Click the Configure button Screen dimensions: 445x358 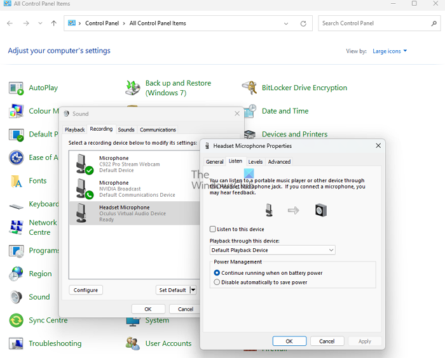tap(86, 290)
